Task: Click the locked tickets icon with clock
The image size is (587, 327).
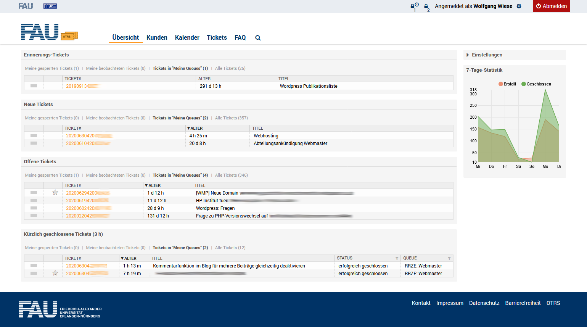Action: [413, 6]
